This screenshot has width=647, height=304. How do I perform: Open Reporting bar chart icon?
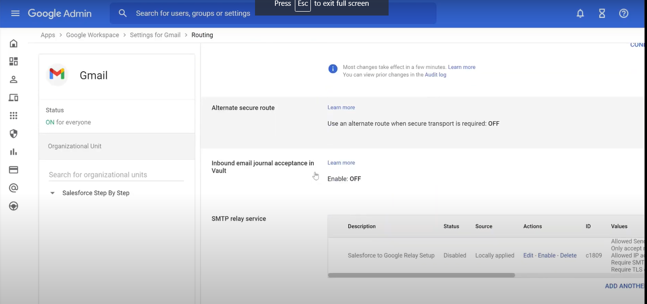(x=14, y=152)
